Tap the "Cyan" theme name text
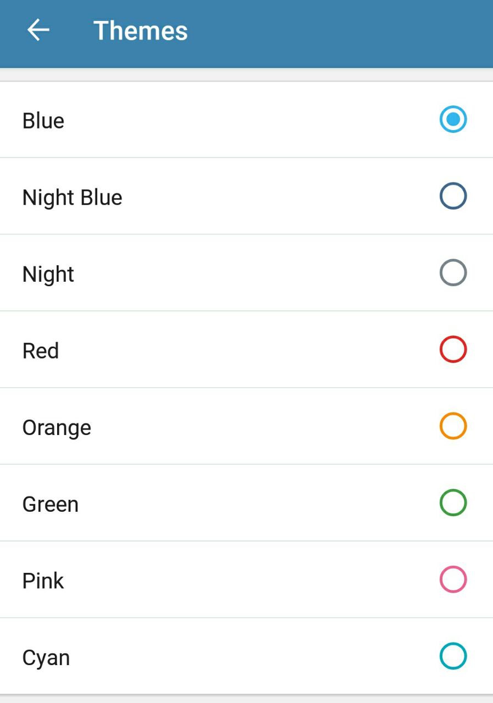 (46, 657)
